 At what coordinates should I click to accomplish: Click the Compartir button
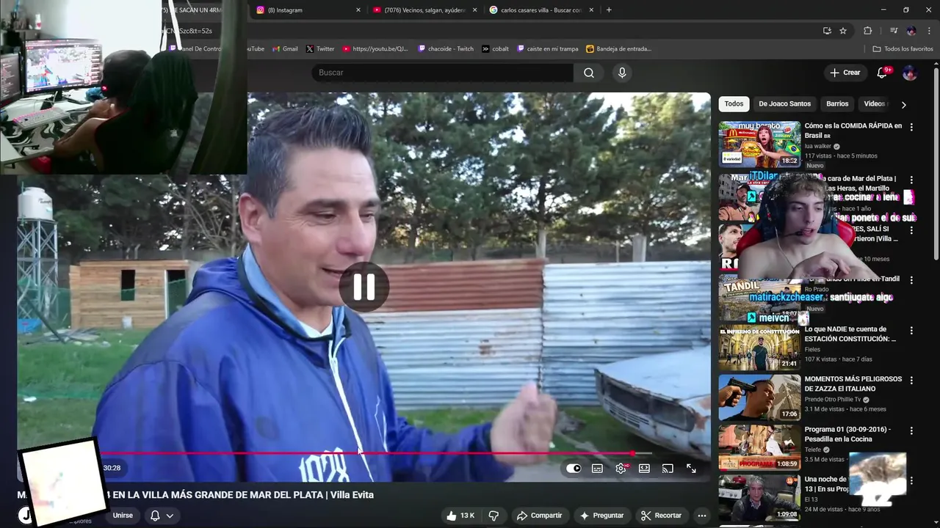(x=539, y=516)
